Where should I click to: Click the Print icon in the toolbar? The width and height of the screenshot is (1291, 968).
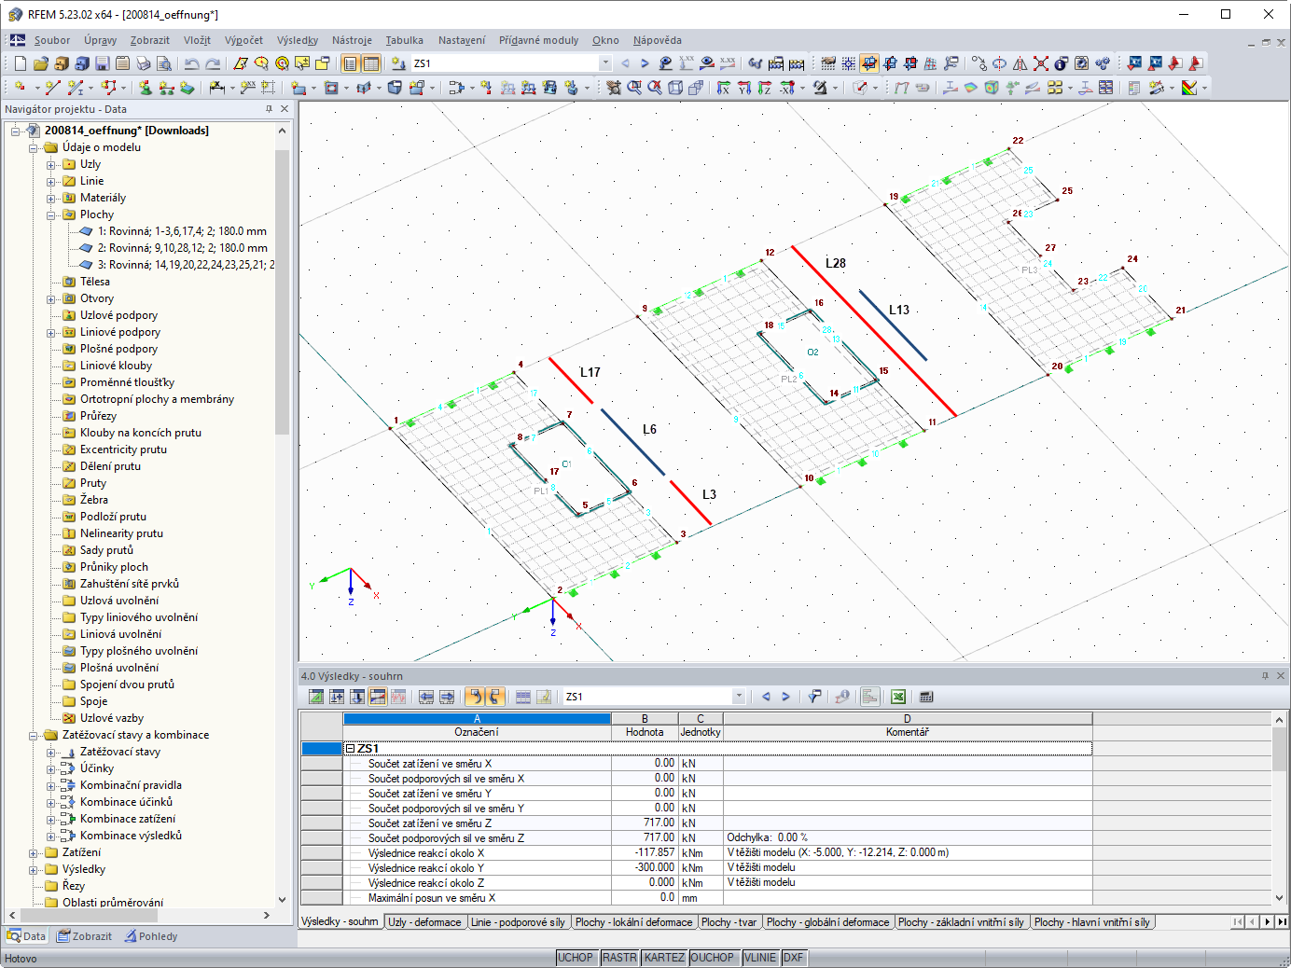(x=144, y=63)
